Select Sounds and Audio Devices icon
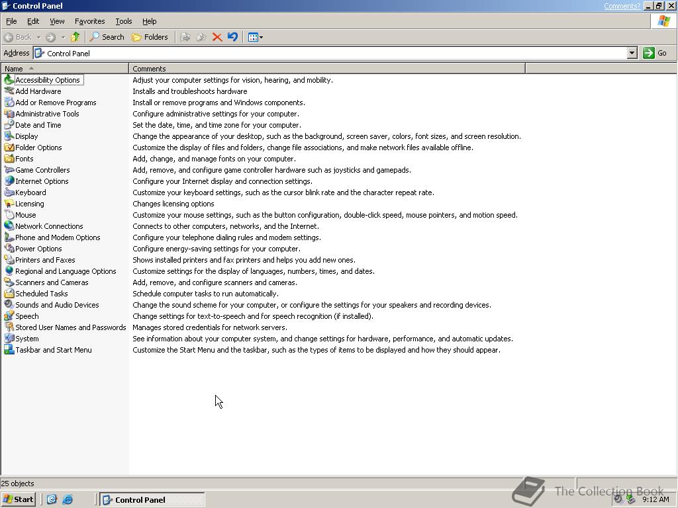Viewport: 678px width, 508px height. (x=9, y=304)
